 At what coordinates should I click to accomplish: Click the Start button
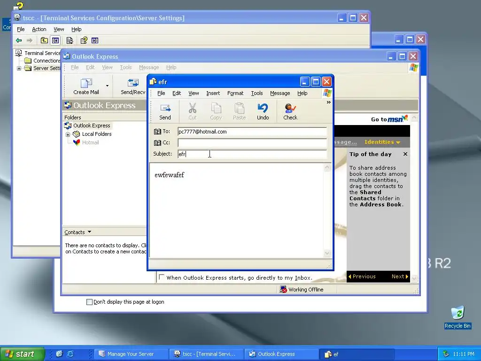tap(23, 354)
